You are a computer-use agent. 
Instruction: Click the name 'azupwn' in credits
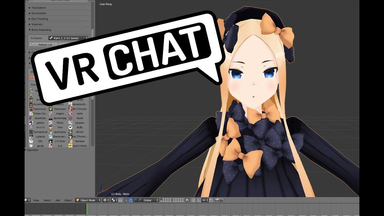80,123
